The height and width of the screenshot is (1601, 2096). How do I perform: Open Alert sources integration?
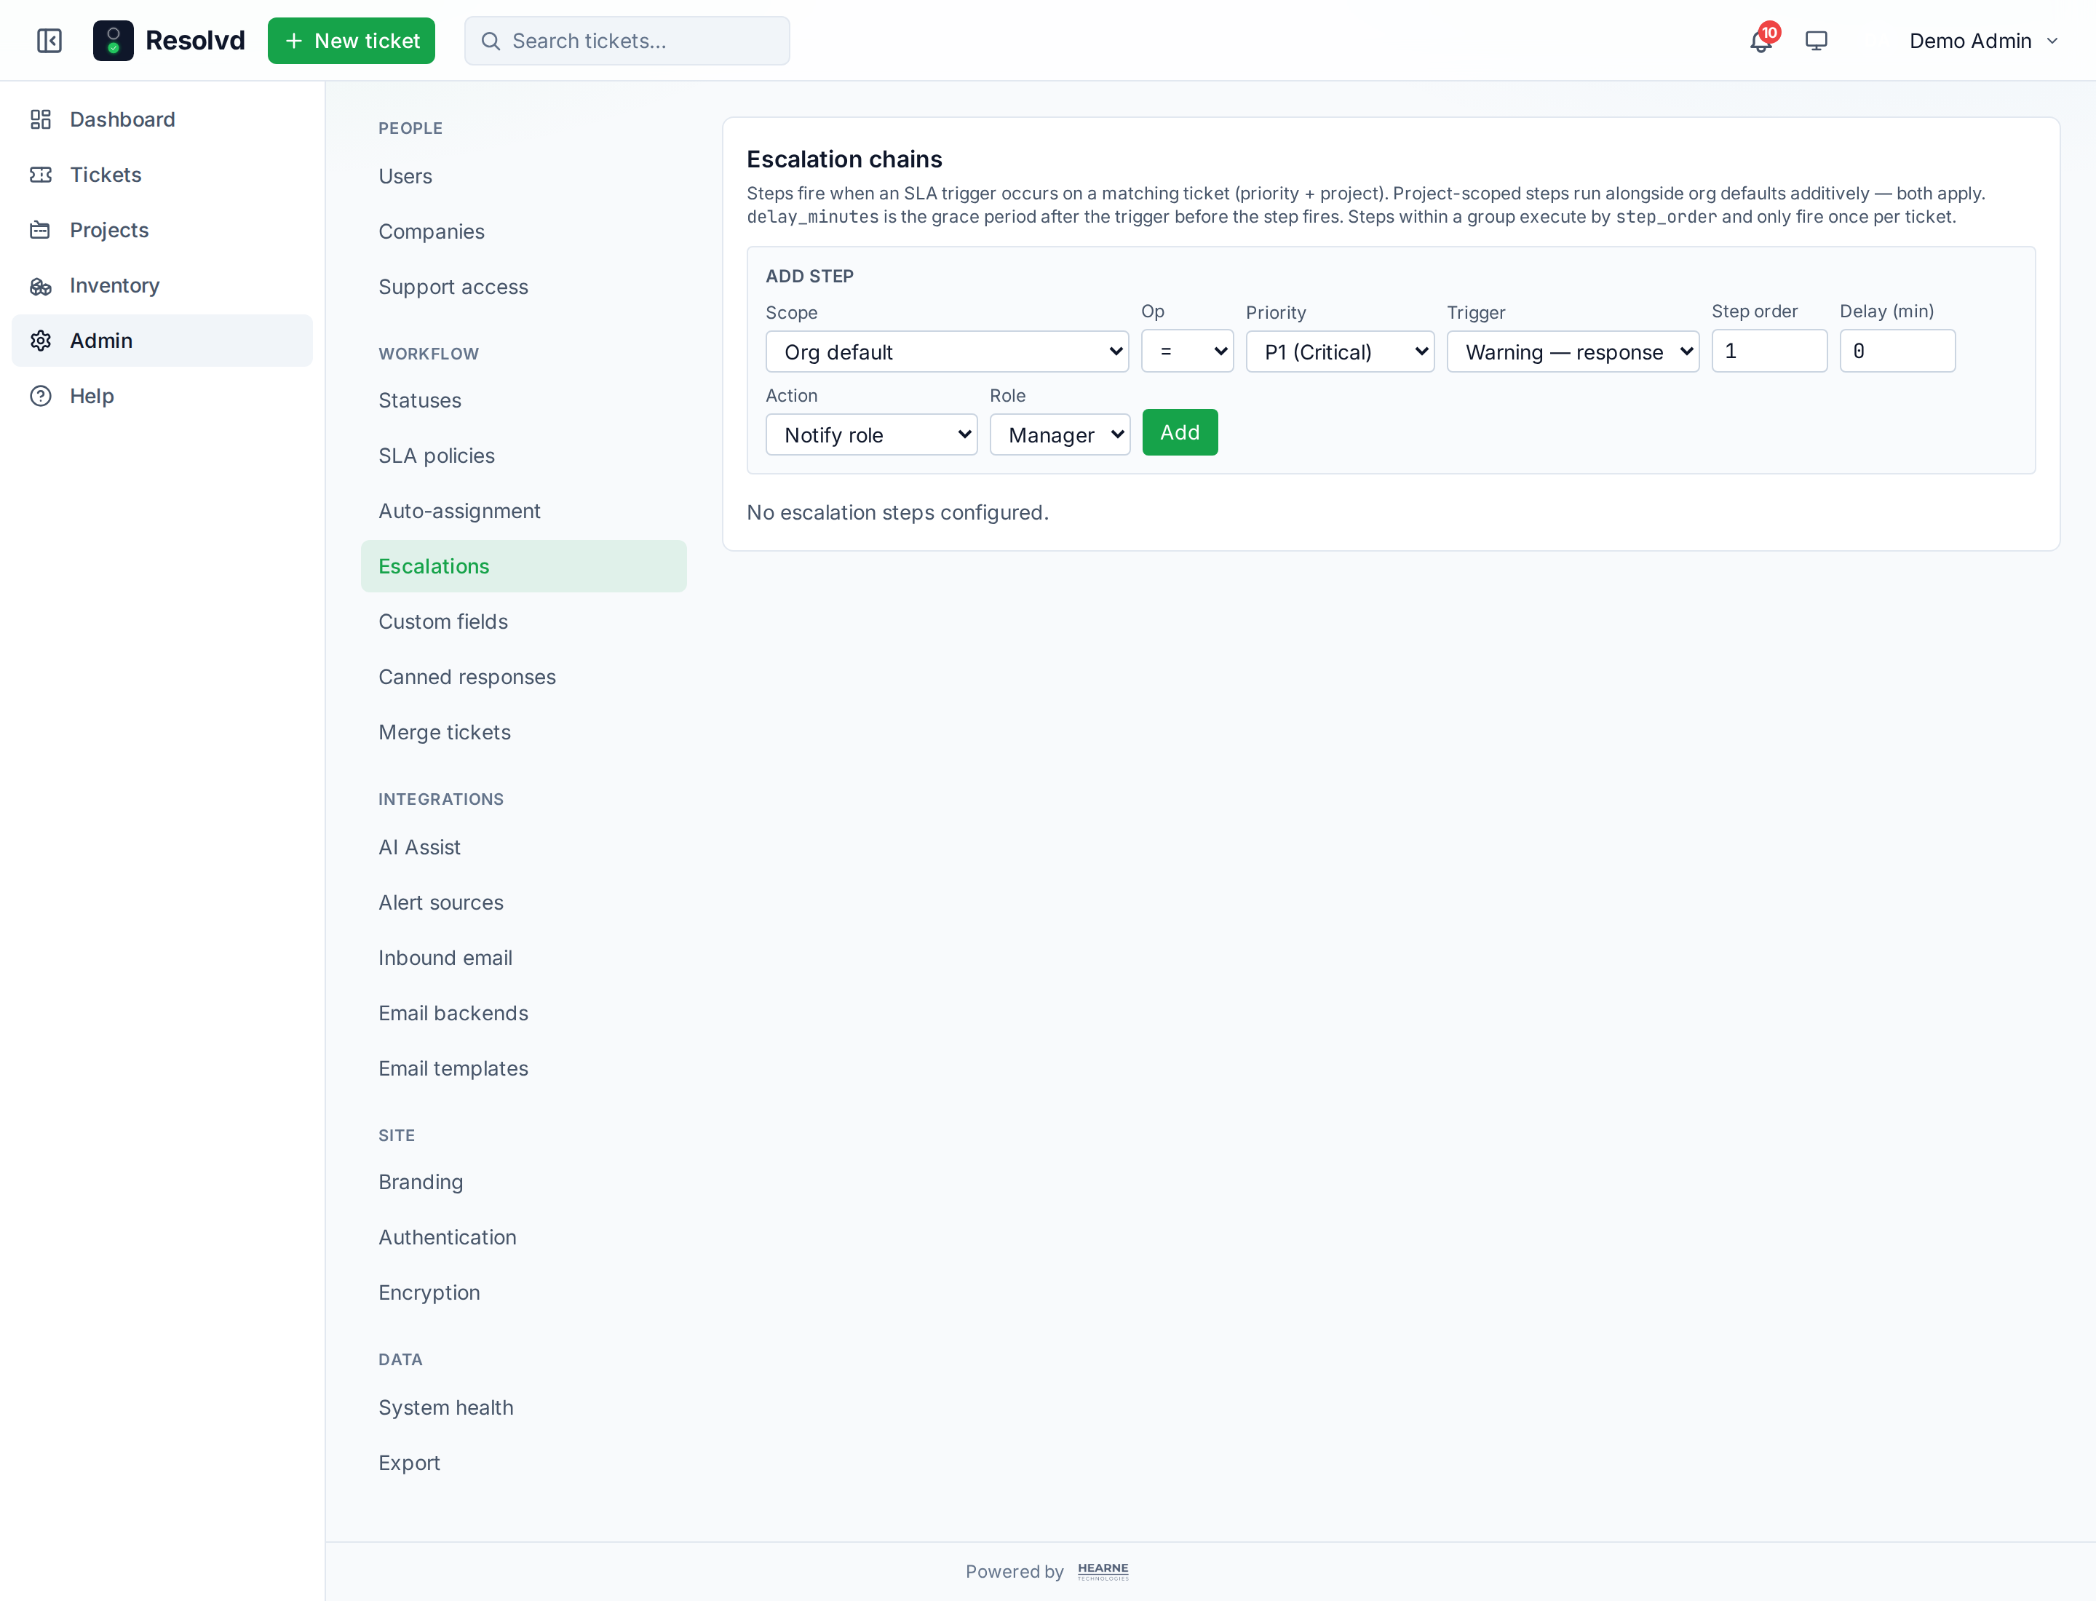tap(523, 902)
